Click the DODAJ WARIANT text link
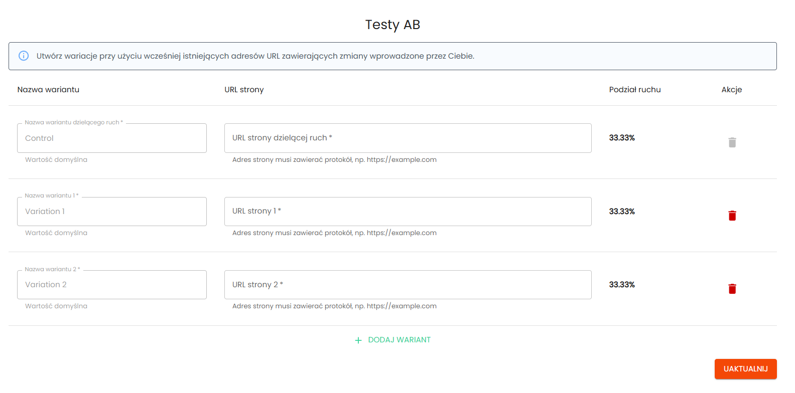 click(x=399, y=340)
